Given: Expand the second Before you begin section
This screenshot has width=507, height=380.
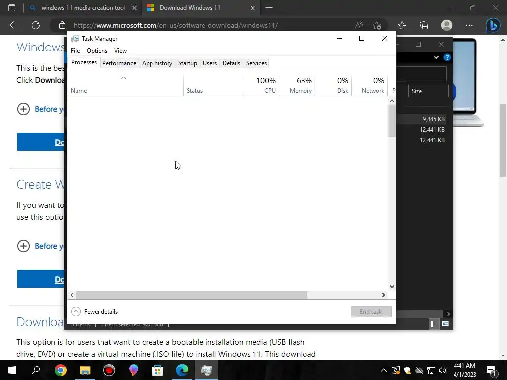Looking at the screenshot, I should 23,246.
